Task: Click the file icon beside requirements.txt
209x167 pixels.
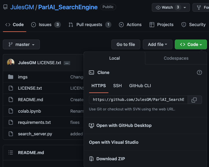Action: pyautogui.click(x=11, y=122)
